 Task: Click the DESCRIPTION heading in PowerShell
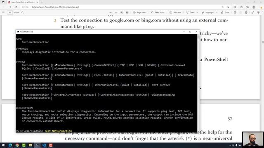coord(24,108)
